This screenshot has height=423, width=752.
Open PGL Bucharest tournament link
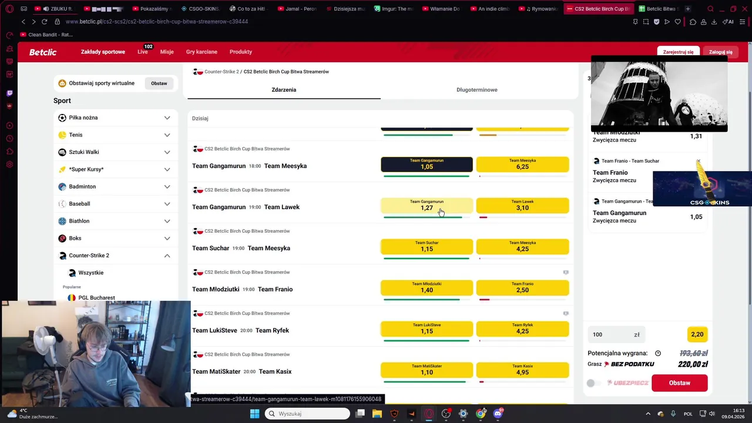[96, 298]
